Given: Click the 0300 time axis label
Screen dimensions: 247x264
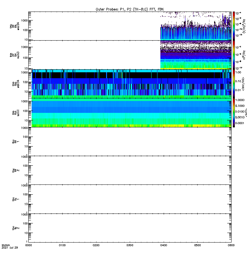Looking at the screenshot, I should pyautogui.click(x=130, y=245).
